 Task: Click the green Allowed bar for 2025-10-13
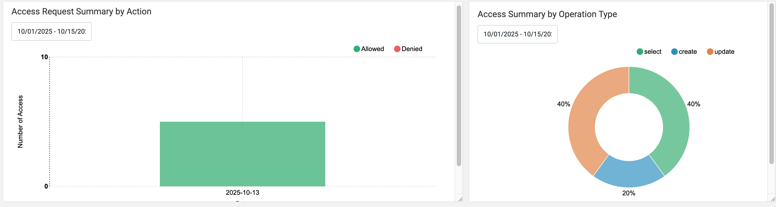(242, 154)
